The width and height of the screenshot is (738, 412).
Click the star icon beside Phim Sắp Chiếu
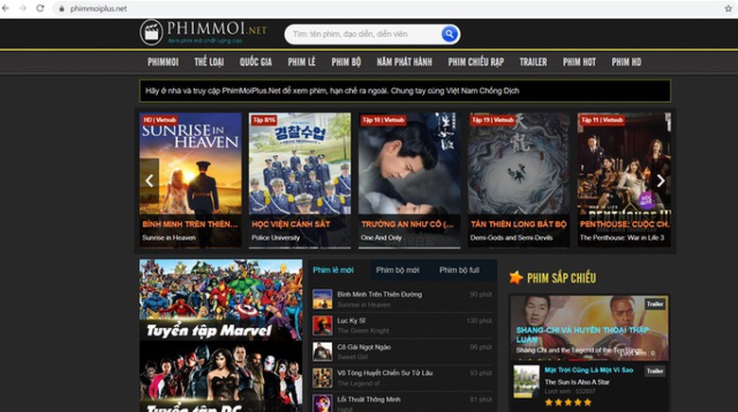click(x=517, y=277)
